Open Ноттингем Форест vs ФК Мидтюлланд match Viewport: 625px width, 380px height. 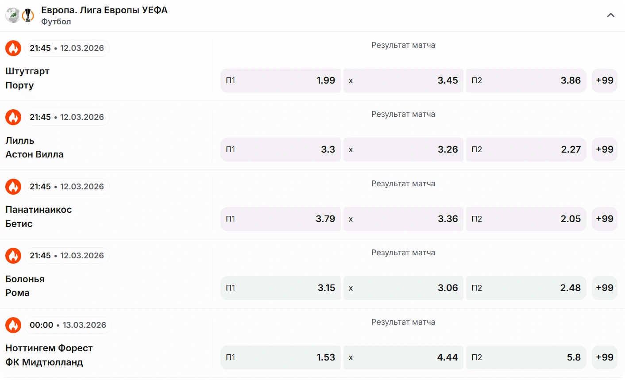pyautogui.click(x=49, y=355)
